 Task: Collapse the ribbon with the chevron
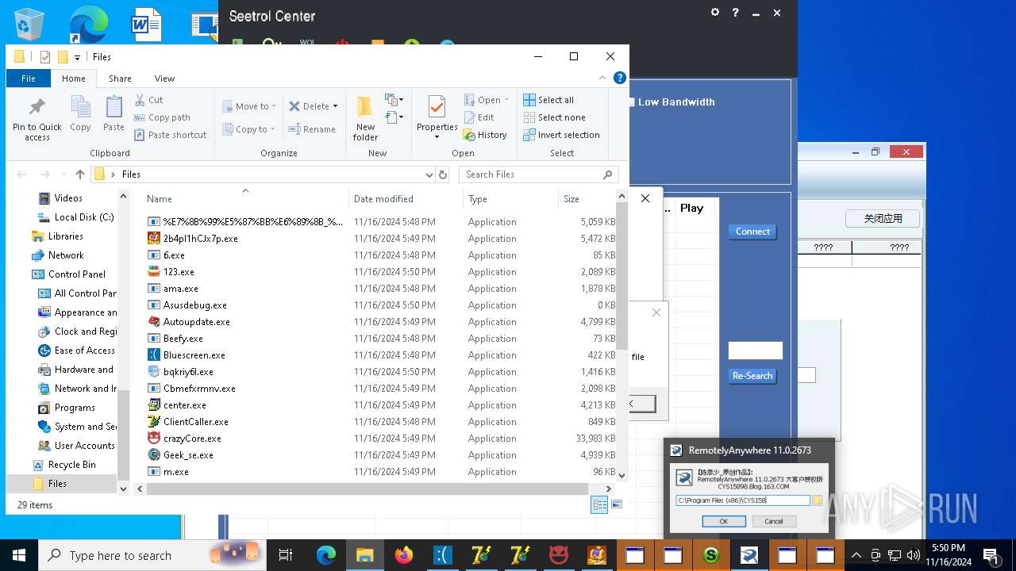click(602, 78)
